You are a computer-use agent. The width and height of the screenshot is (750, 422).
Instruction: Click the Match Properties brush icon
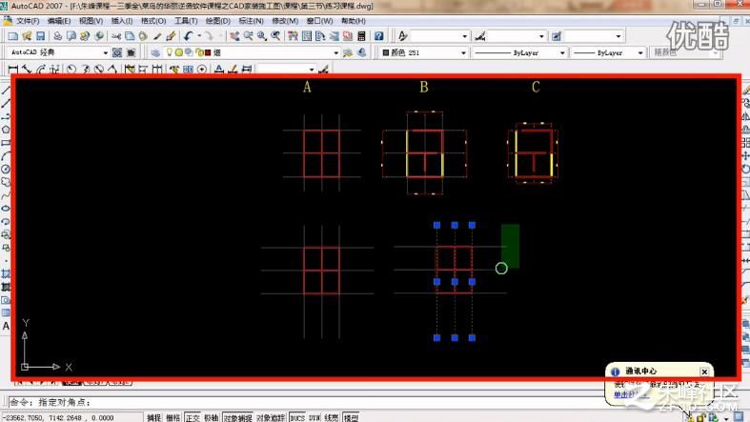tap(157, 36)
